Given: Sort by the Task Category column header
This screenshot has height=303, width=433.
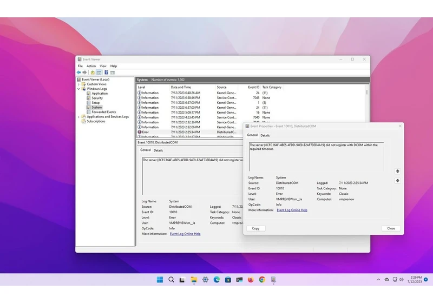Looking at the screenshot, I should (x=273, y=87).
